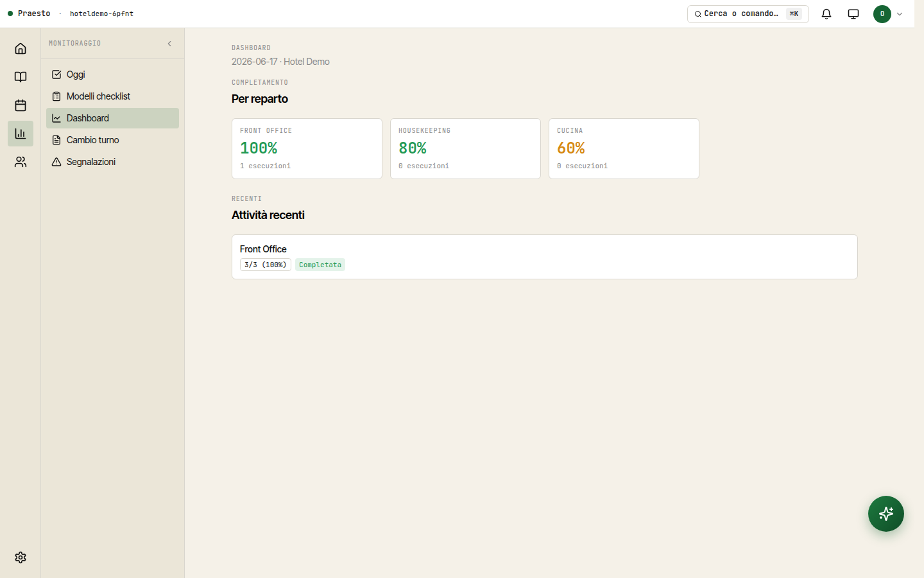Click the 3/3 (100%) badge
The width and height of the screenshot is (924, 578).
coord(266,265)
